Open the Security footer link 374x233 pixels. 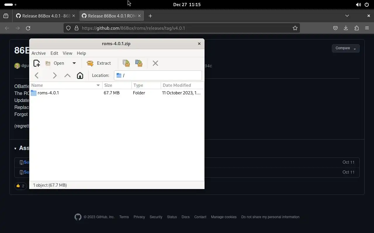pyautogui.click(x=156, y=217)
